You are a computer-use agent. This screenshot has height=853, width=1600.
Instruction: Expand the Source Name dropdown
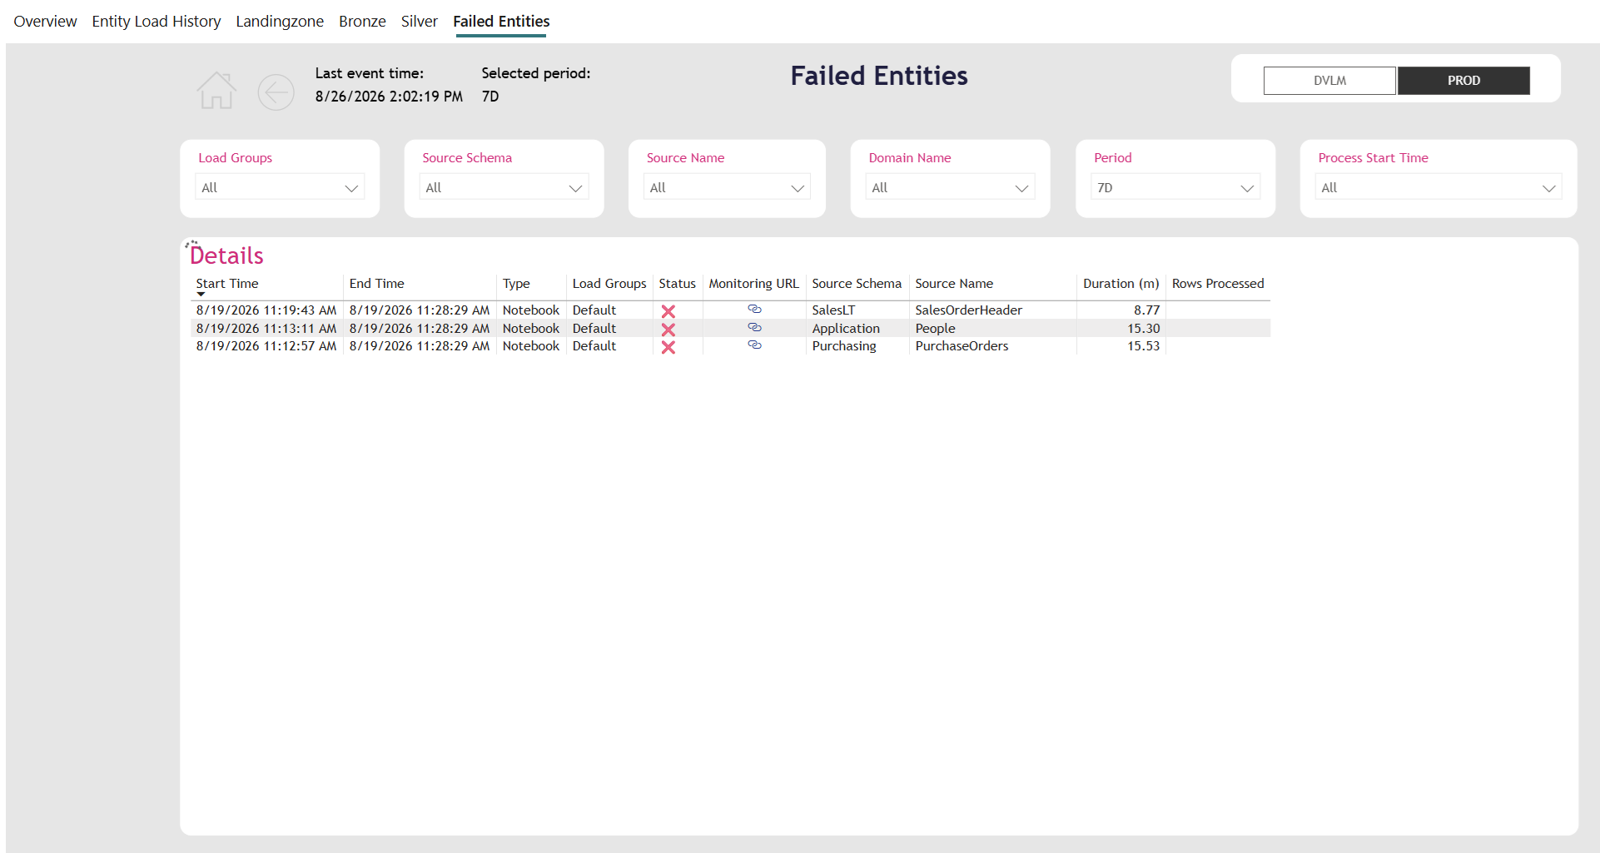pos(727,187)
